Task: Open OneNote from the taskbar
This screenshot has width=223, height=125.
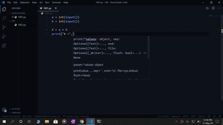Action: [x=73, y=122]
